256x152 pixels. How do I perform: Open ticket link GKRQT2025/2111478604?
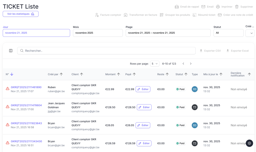26,105
